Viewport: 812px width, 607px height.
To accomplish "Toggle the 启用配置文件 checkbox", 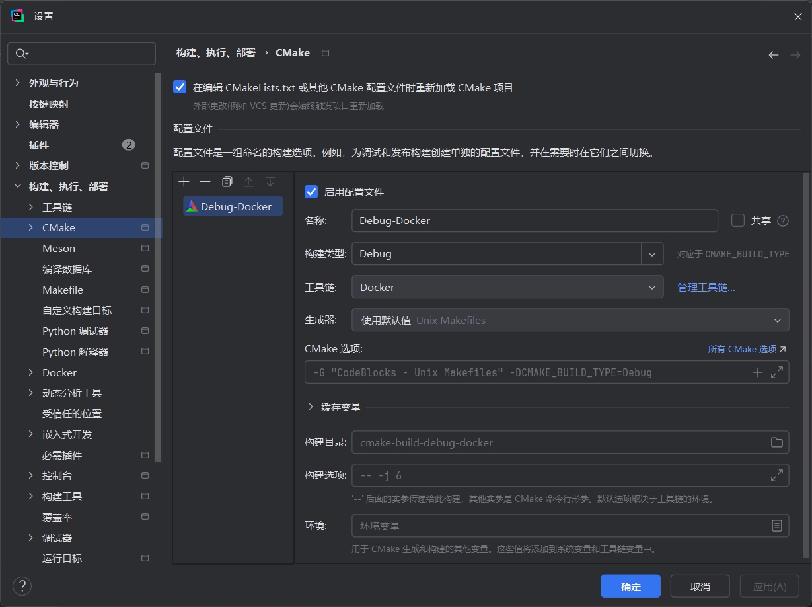I will point(311,192).
